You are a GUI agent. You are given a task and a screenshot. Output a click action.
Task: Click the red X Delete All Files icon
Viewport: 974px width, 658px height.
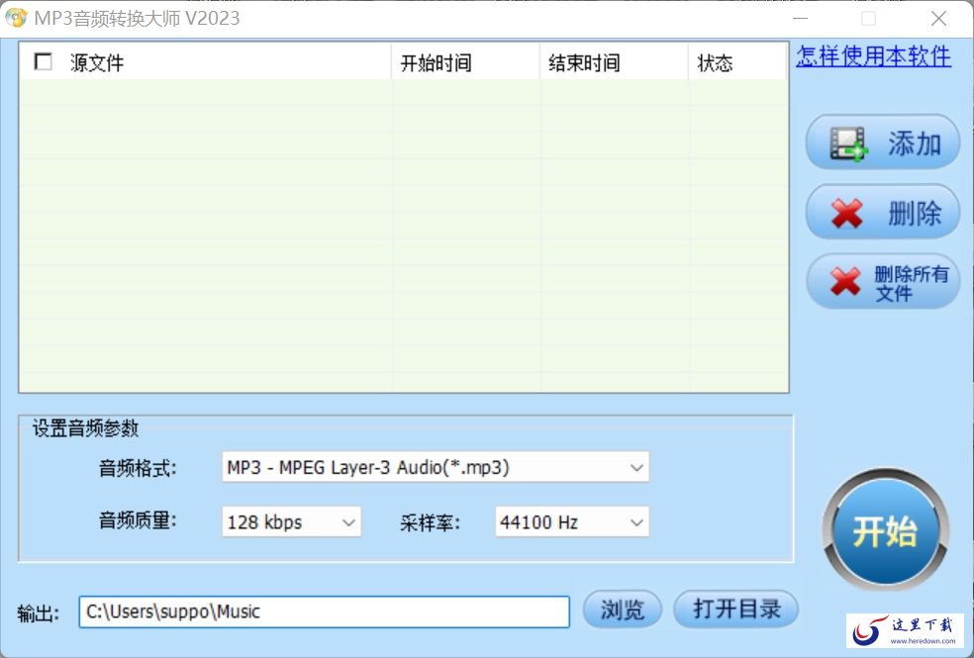coord(844,282)
